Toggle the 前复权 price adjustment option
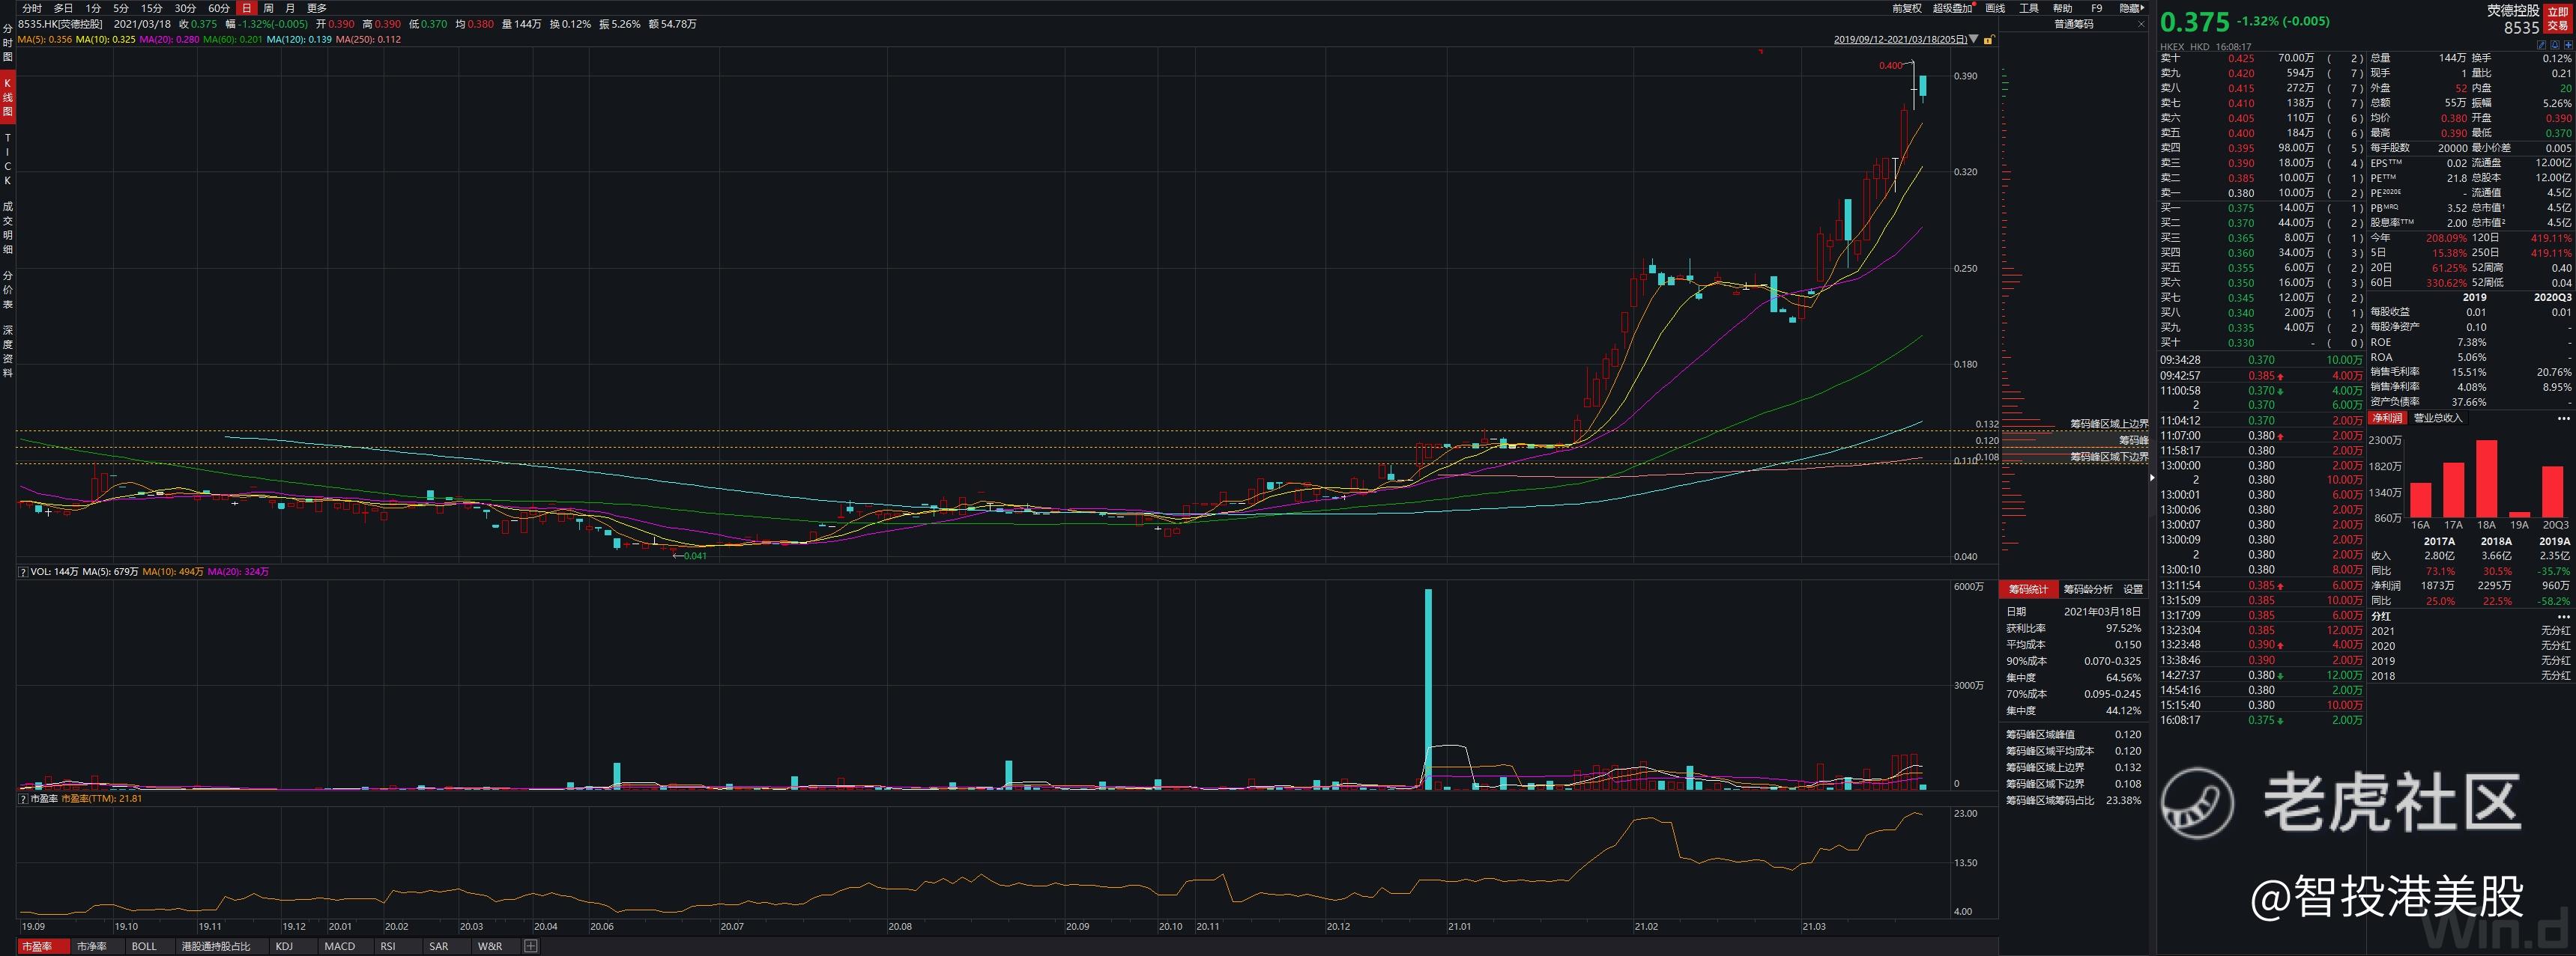 1906,8
